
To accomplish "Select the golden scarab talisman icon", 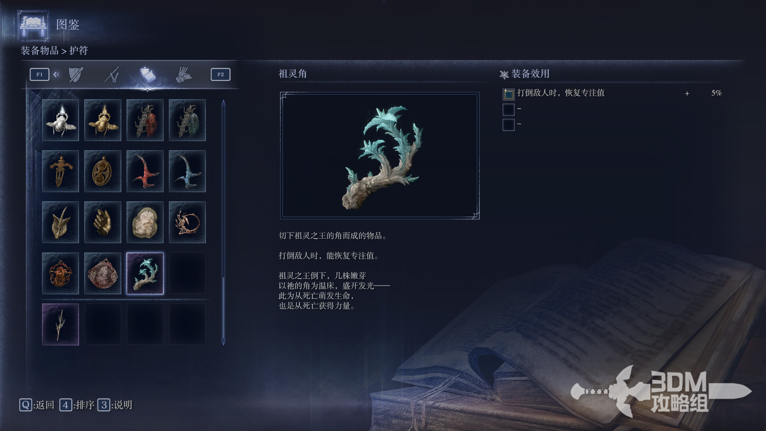I will pos(103,120).
